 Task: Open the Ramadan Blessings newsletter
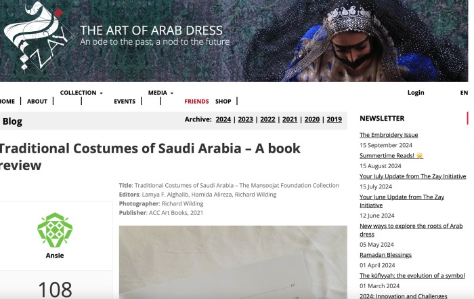pyautogui.click(x=385, y=255)
